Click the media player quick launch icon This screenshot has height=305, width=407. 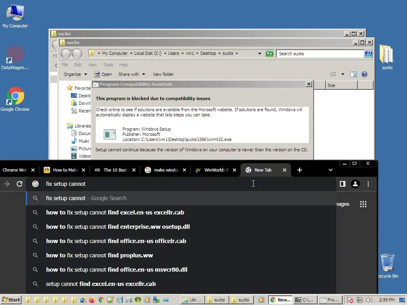[147, 300]
